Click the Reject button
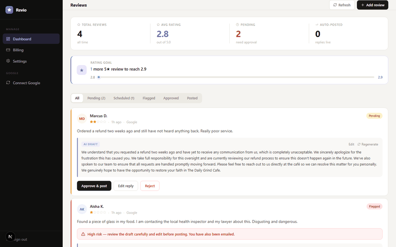The image size is (396, 247). point(150,186)
